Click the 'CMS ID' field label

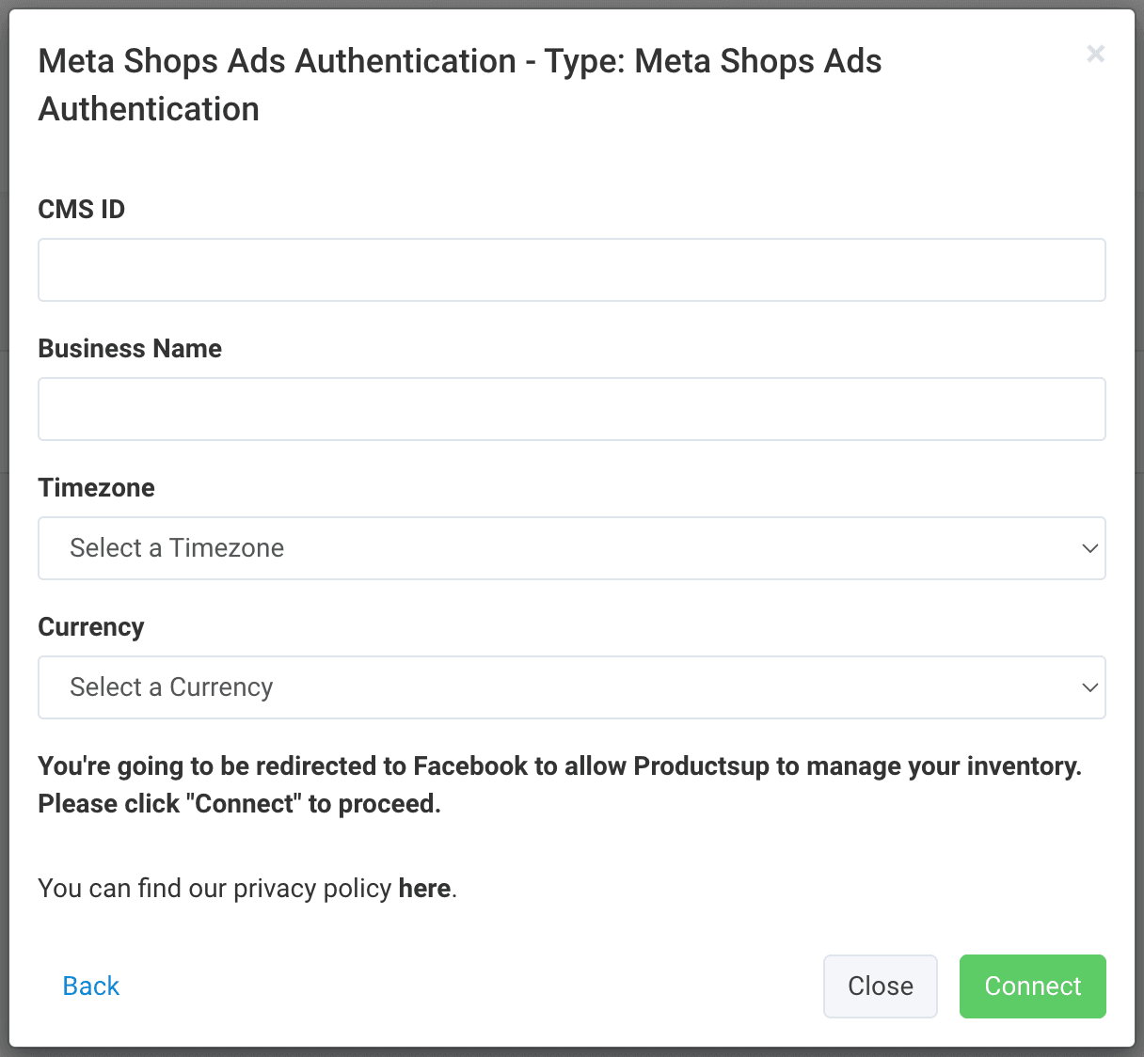pyautogui.click(x=81, y=209)
